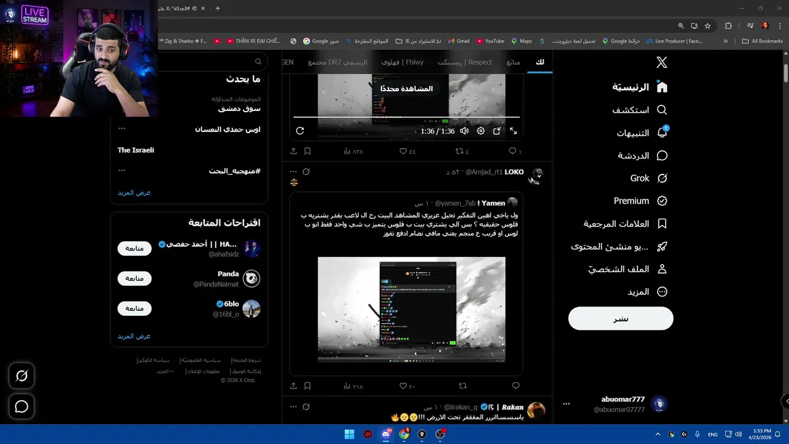Open more options on Rakan's post
The height and width of the screenshot is (444, 789).
coord(293,407)
